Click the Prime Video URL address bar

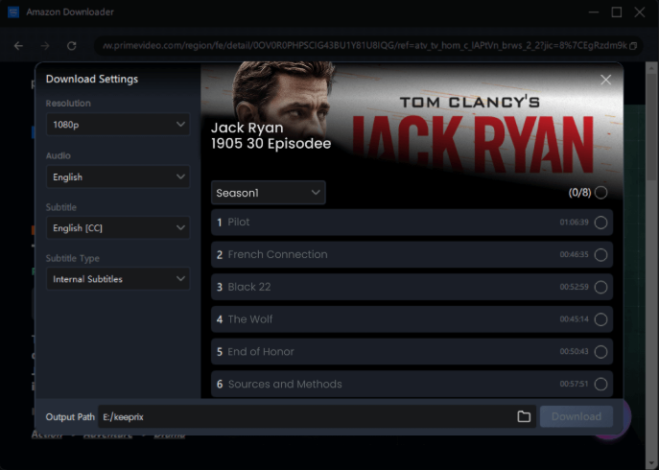[x=366, y=45]
